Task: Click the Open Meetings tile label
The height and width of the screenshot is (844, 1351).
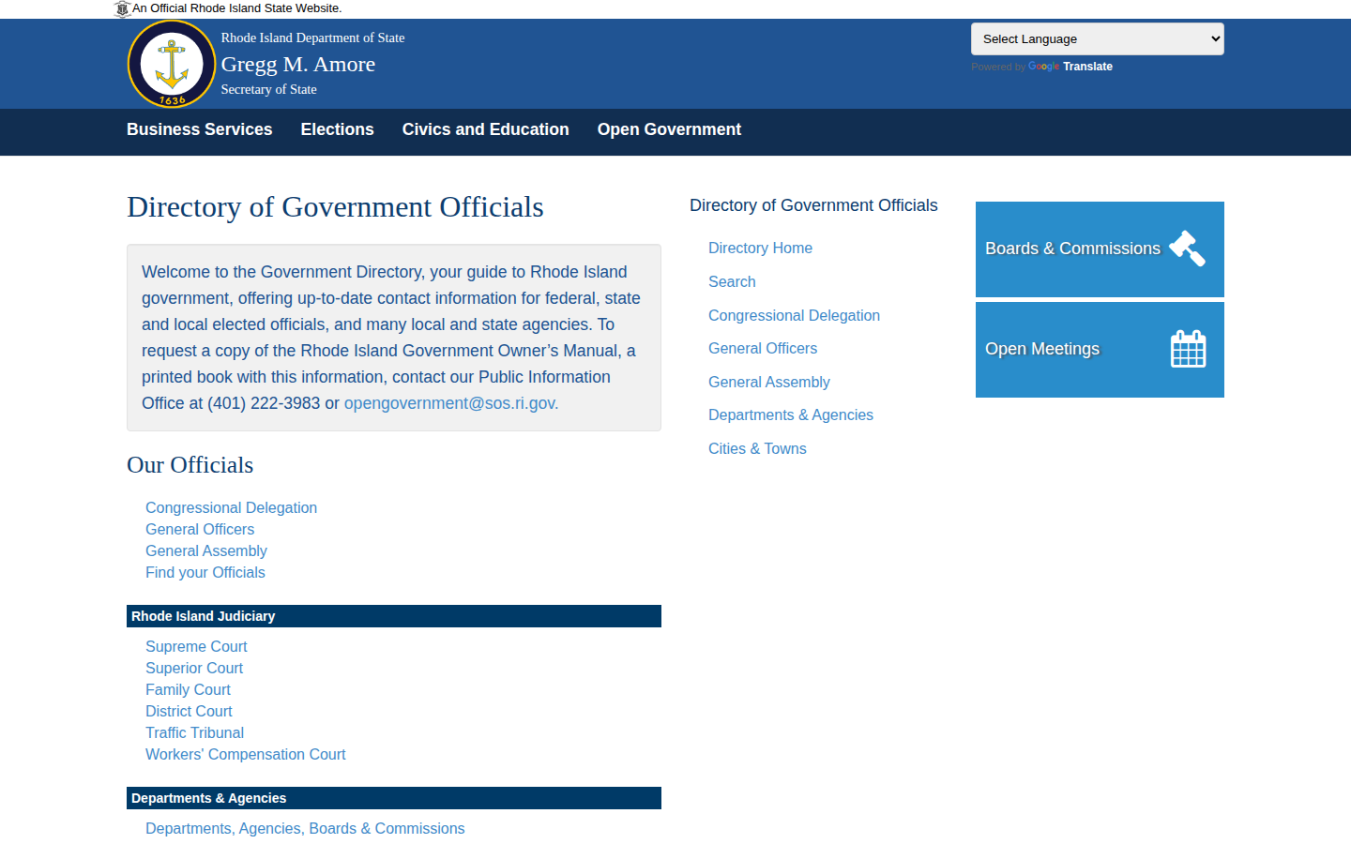Action: coord(1042,349)
